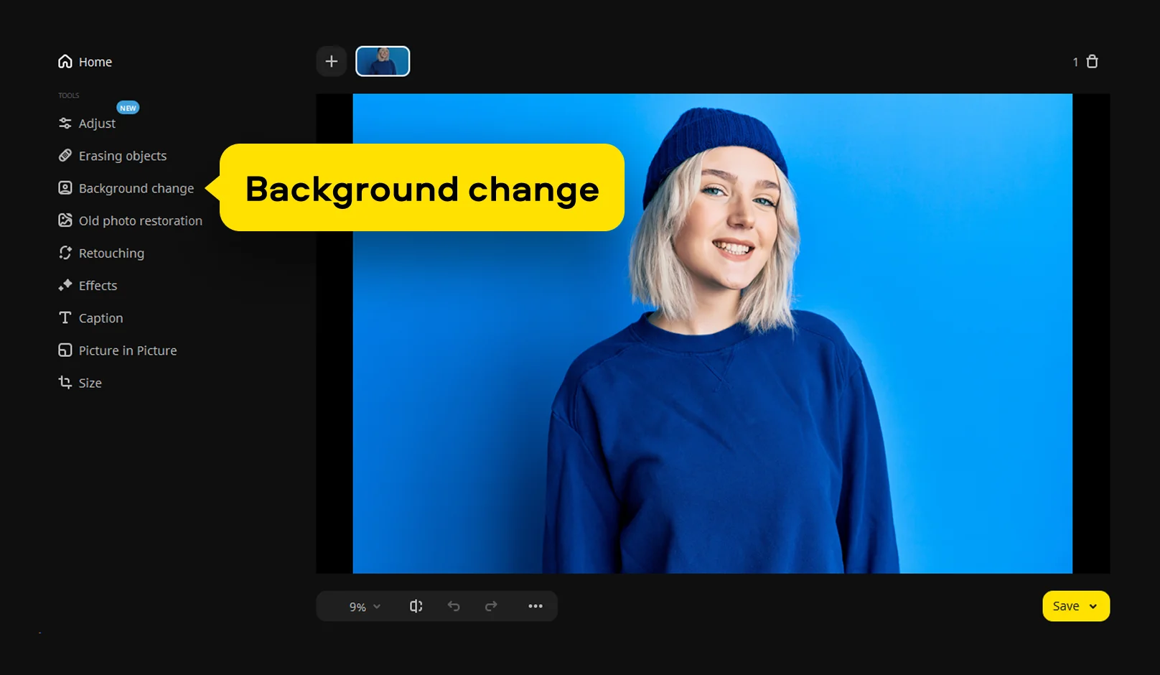1160x675 pixels.
Task: Select the Retouching tool icon
Action: pos(65,253)
